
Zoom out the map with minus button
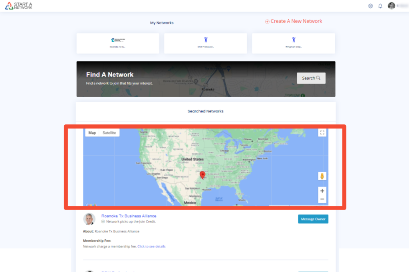click(322, 199)
